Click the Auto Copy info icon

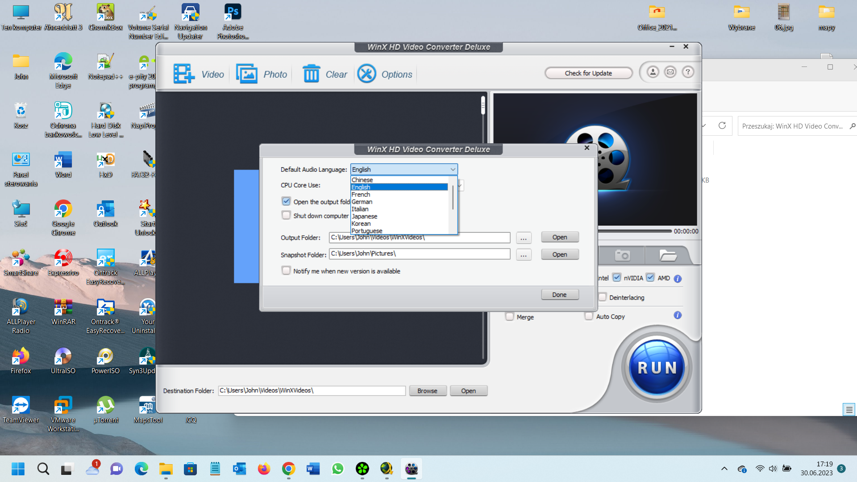pos(678,316)
